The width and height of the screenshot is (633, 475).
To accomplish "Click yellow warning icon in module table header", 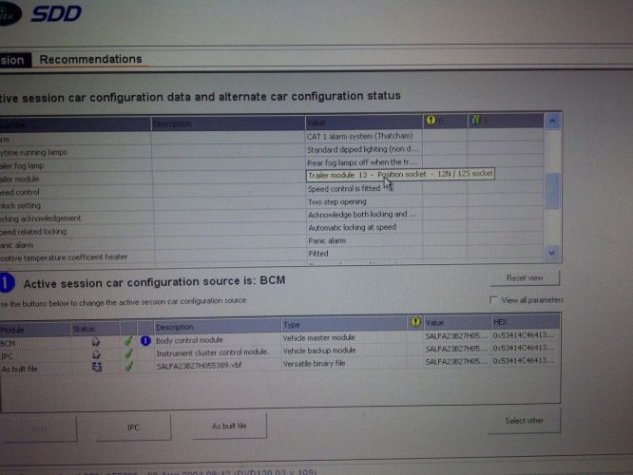I will tap(415, 322).
